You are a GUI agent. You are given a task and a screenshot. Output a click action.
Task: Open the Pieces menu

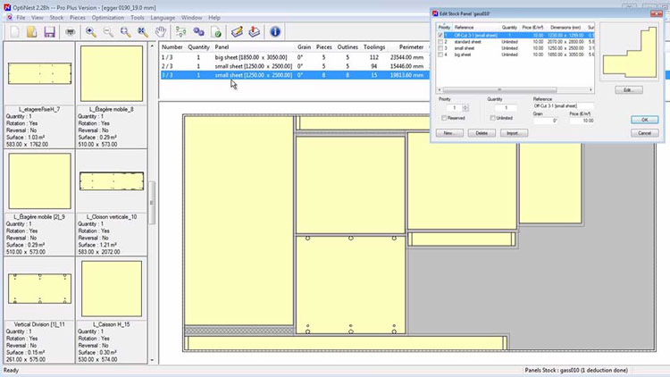coord(78,18)
